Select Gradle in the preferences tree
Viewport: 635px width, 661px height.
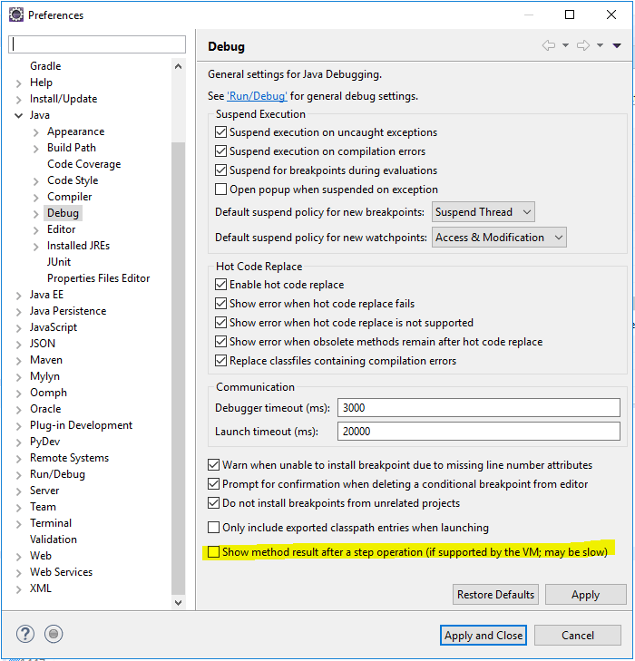(45, 66)
